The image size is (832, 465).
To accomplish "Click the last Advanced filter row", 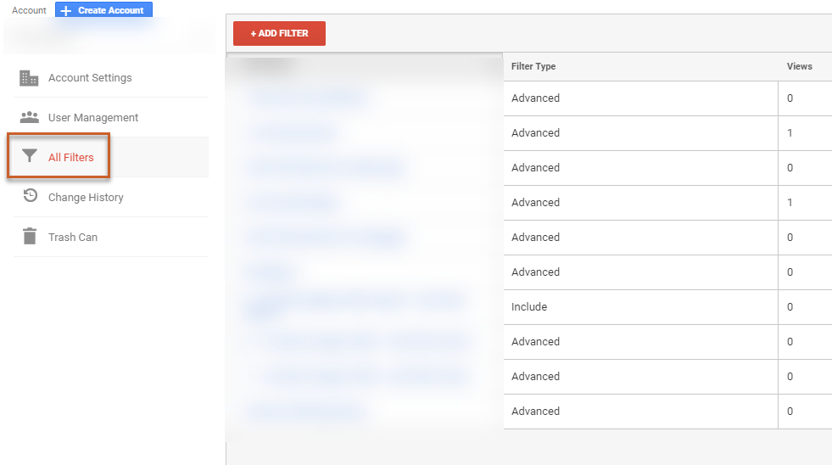I will coord(535,412).
